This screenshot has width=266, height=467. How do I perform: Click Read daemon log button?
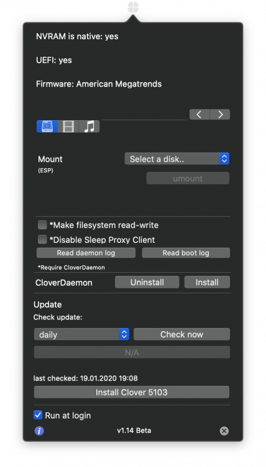pos(86,253)
